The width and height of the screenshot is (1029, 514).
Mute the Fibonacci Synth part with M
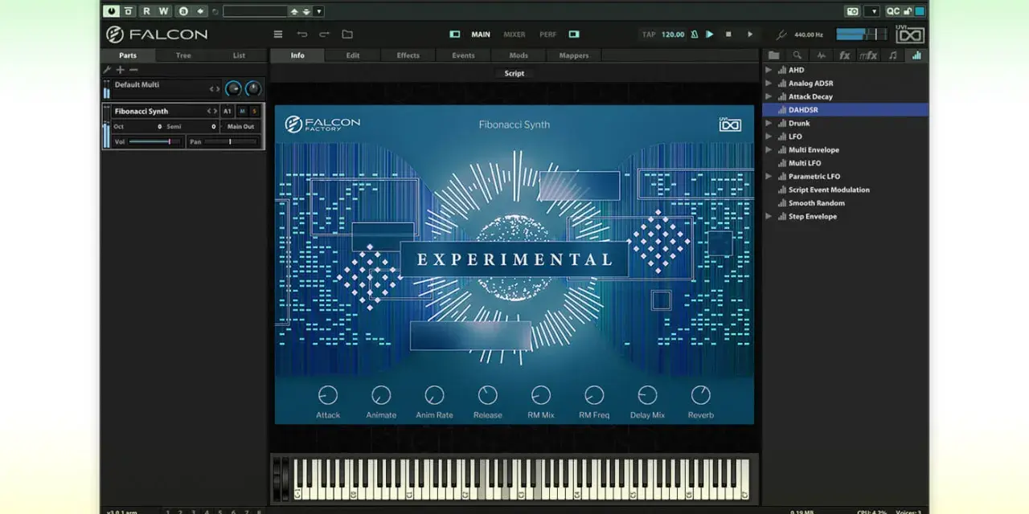click(x=243, y=111)
